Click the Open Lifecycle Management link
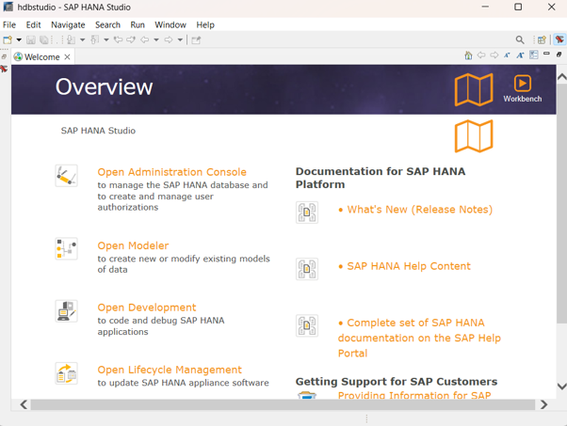This screenshot has height=426, width=567. (170, 370)
